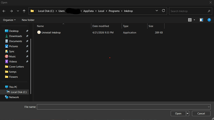The height and width of the screenshot is (120, 214).
Task: Sort by Name column header
Action: click(x=40, y=26)
